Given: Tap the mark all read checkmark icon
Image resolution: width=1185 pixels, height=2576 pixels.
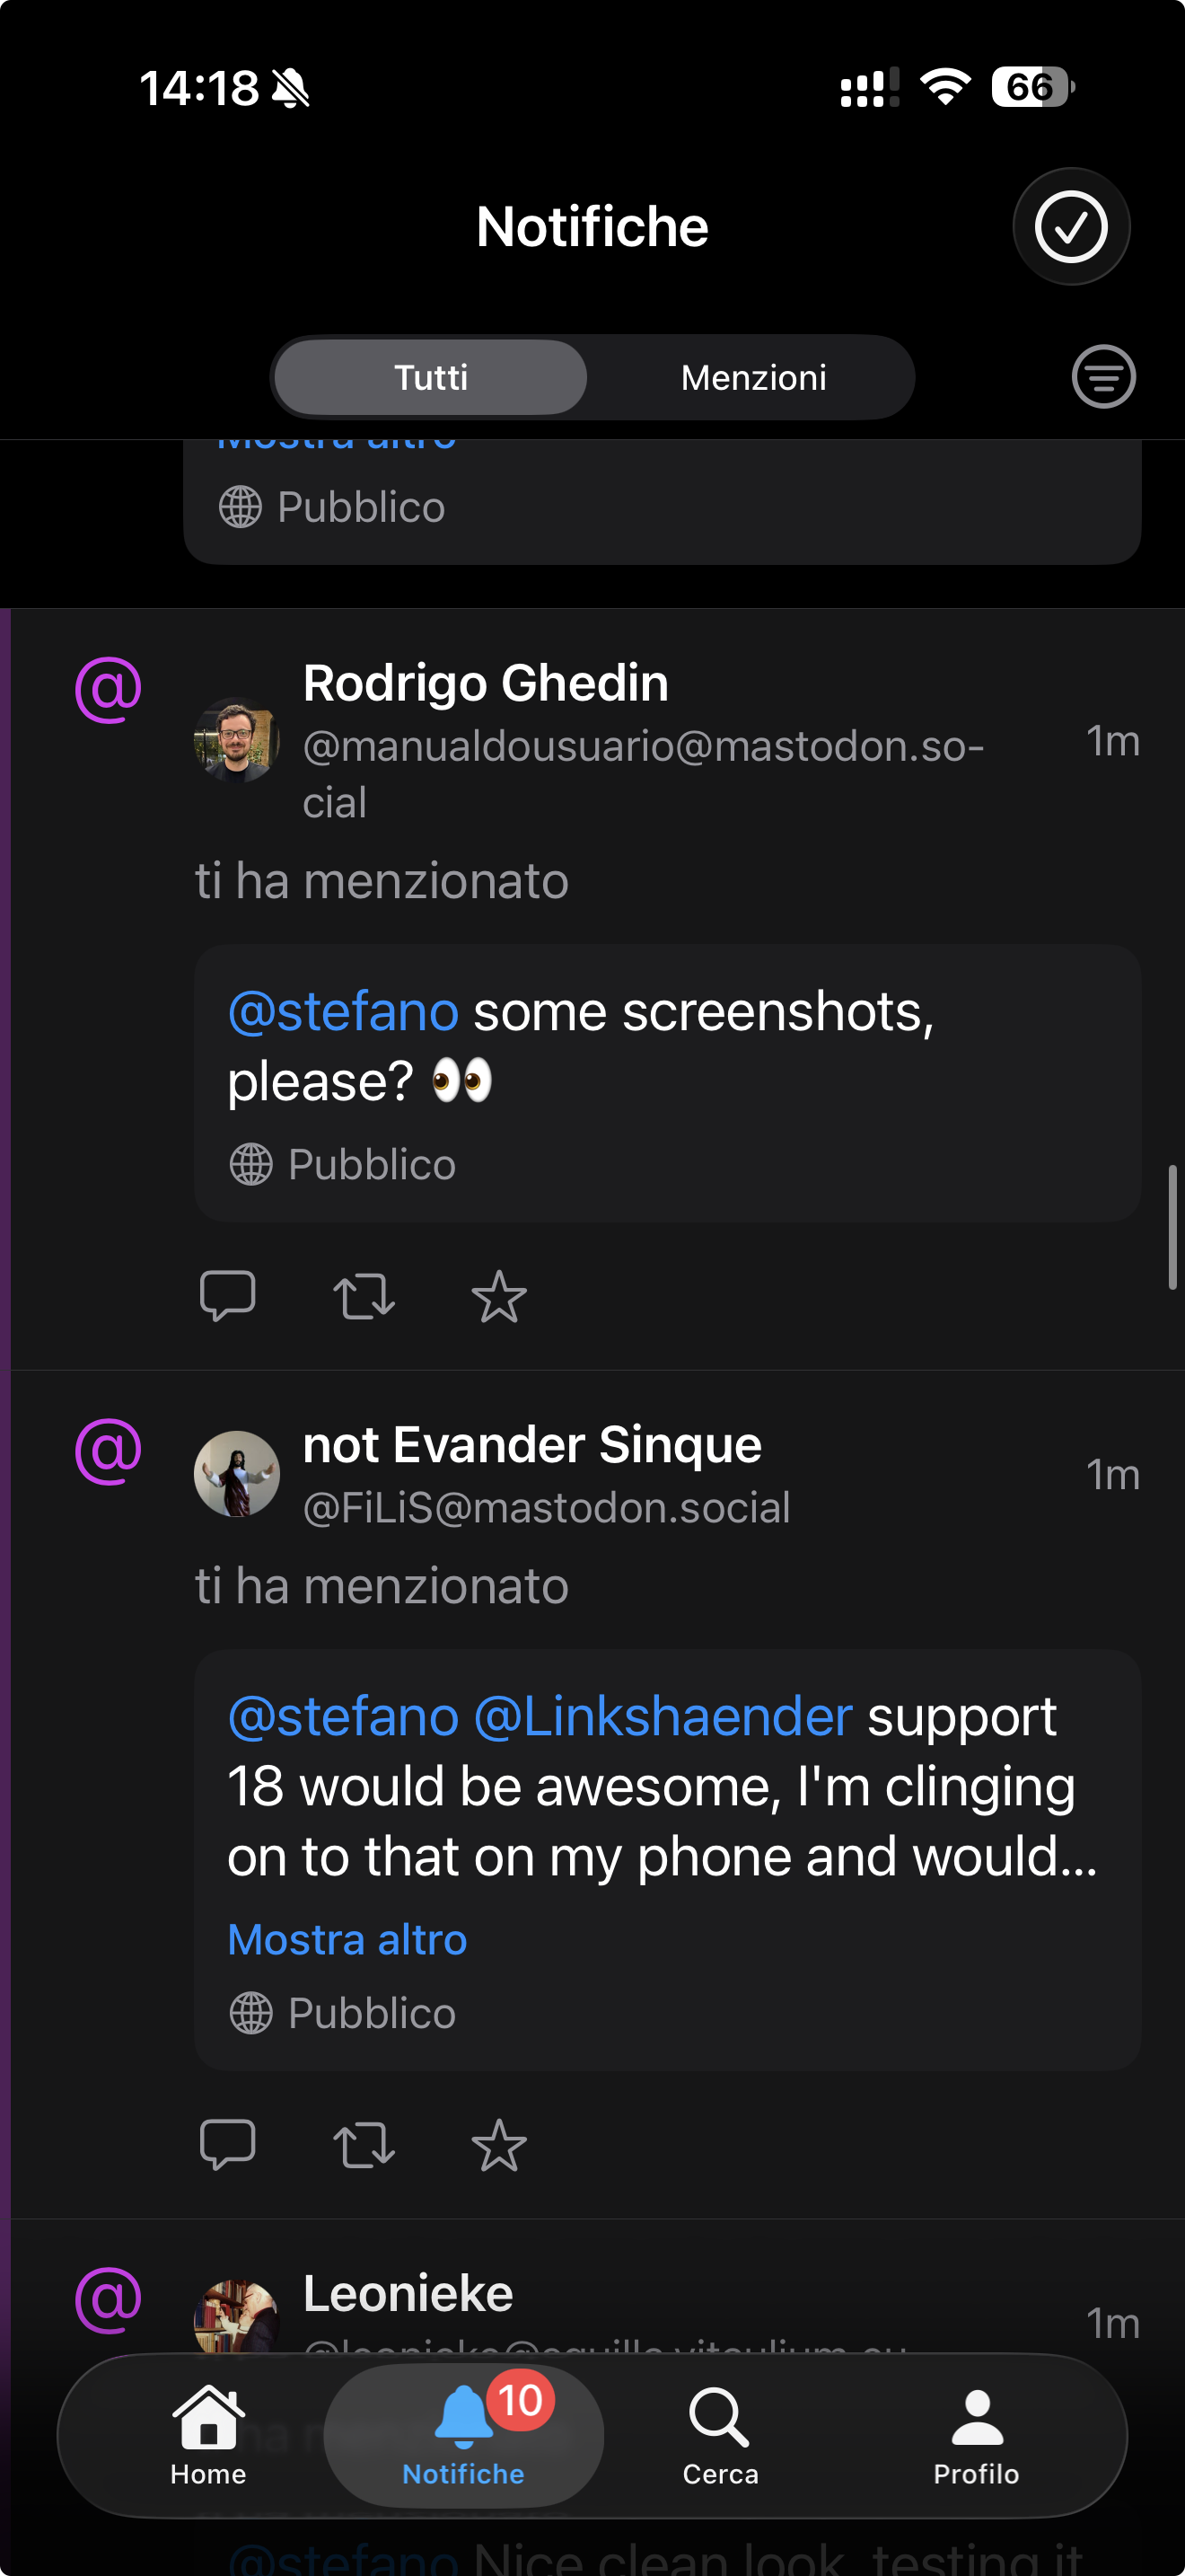Looking at the screenshot, I should point(1070,227).
